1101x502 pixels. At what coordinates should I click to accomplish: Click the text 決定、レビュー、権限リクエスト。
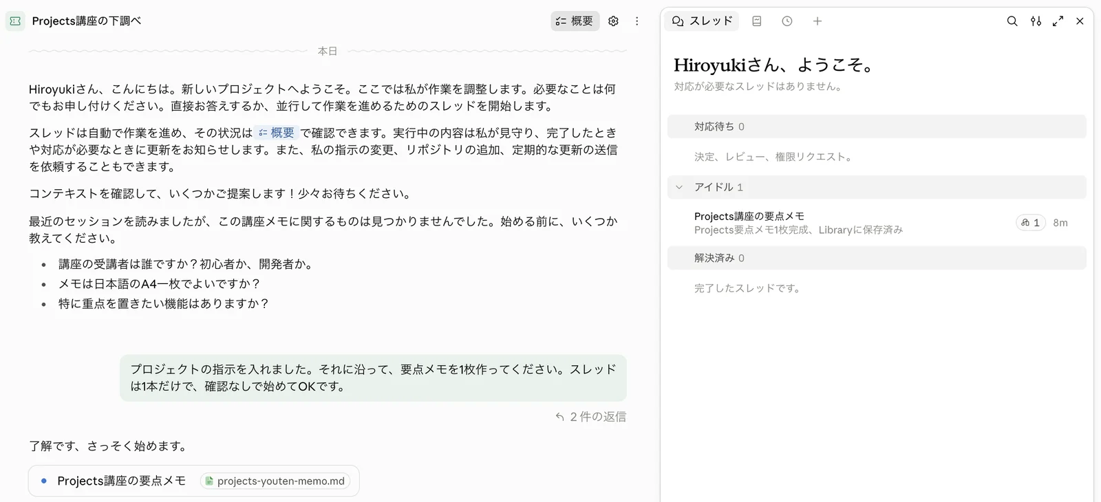775,157
